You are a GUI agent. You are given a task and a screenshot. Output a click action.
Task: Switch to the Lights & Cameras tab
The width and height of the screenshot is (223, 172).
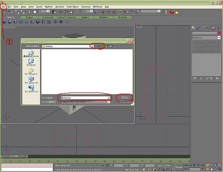(x=67, y=17)
